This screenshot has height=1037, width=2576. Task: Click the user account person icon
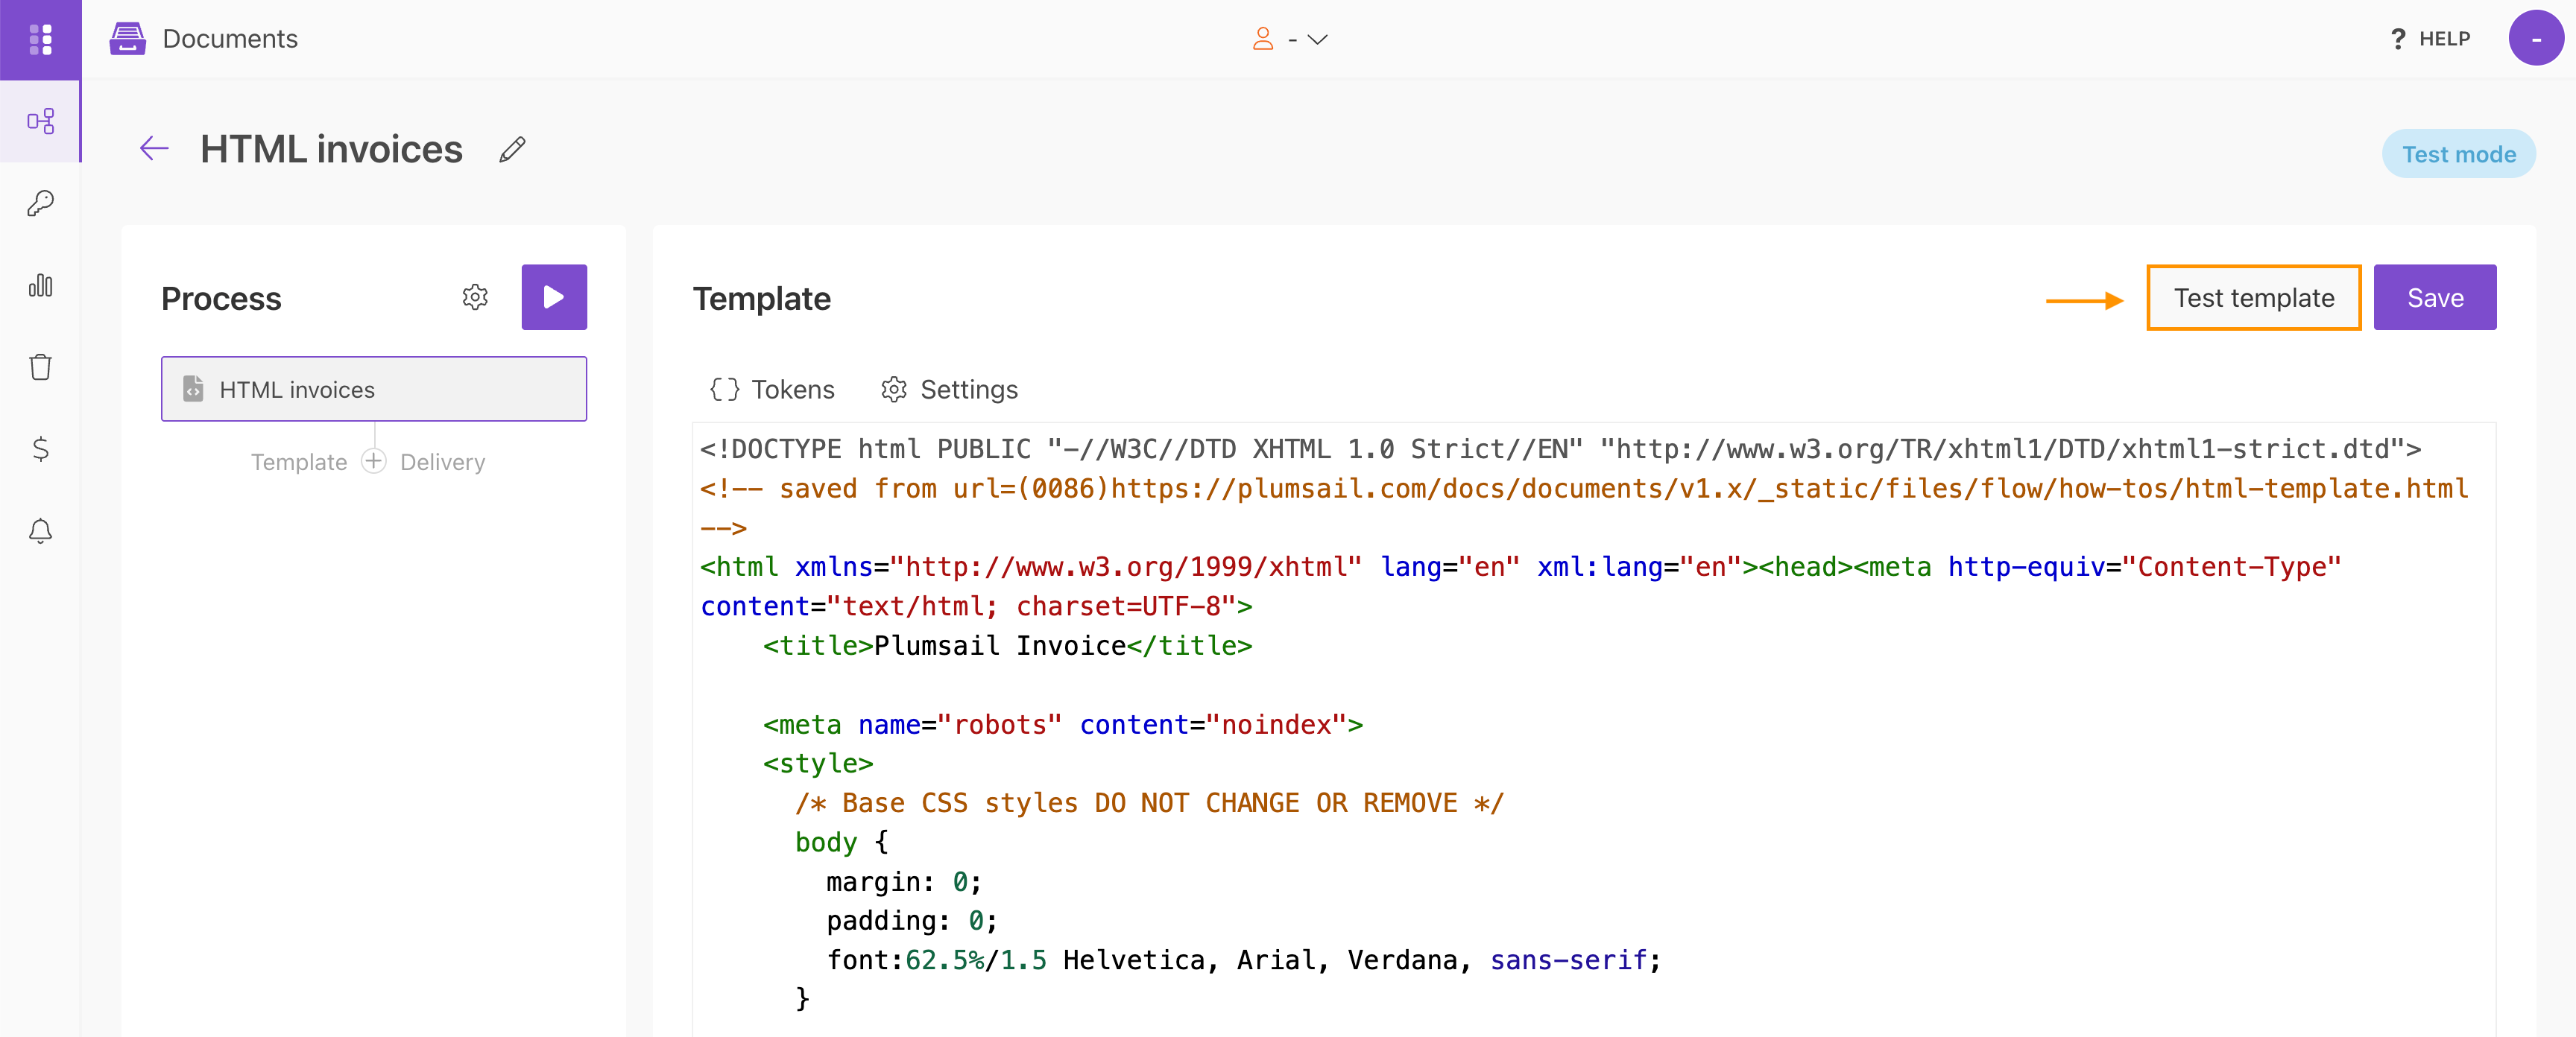pos(1263,39)
